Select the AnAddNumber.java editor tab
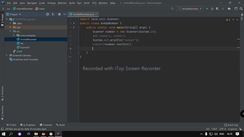This screenshot has width=244, height=137. coord(83,14)
